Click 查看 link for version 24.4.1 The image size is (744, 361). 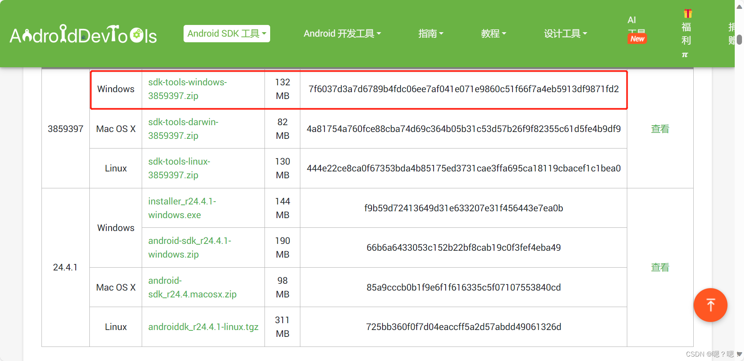[x=660, y=267]
